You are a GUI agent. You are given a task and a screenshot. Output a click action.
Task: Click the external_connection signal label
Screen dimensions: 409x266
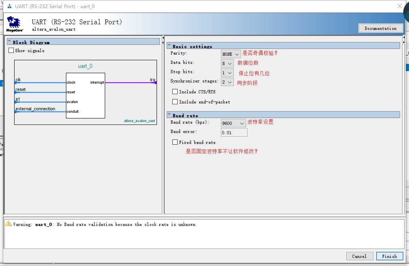tap(35, 109)
